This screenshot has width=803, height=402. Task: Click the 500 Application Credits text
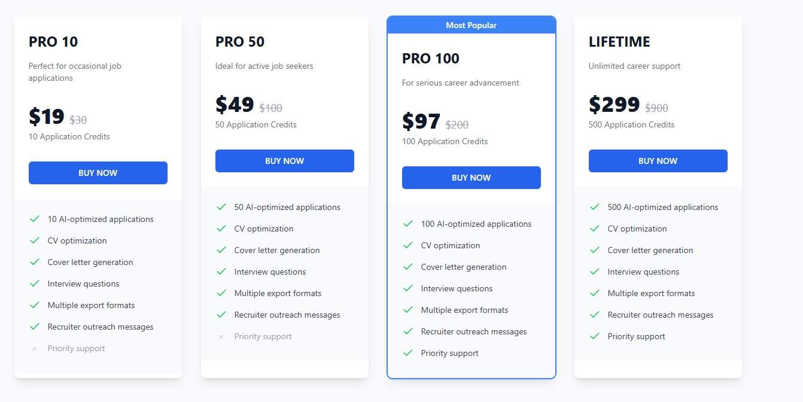(631, 124)
